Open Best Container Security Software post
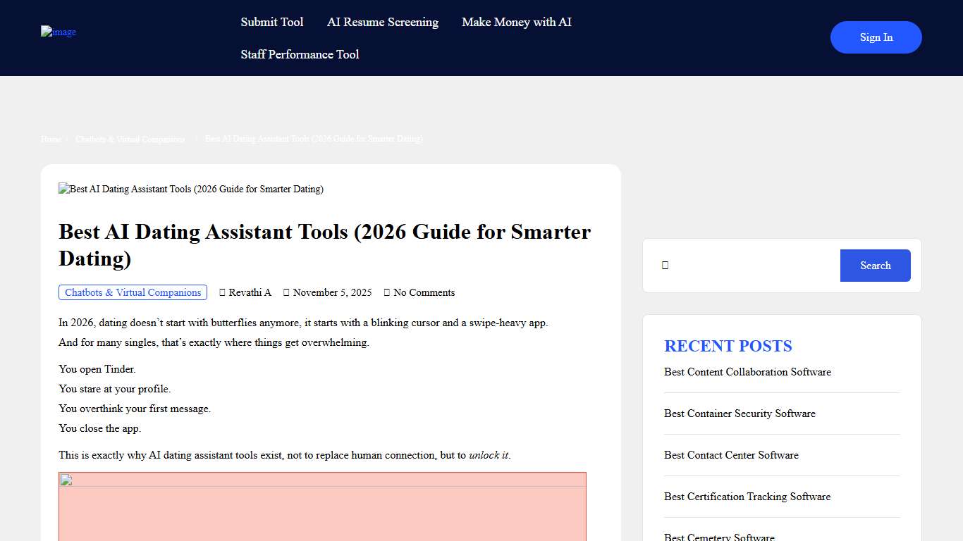Screen dimensions: 963x541 [x=740, y=413]
